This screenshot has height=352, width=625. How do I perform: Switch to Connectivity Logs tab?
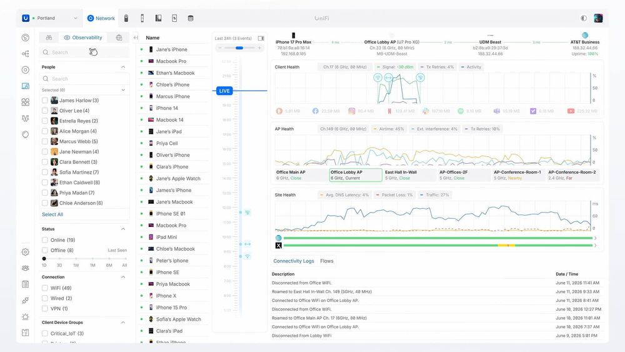coord(294,261)
